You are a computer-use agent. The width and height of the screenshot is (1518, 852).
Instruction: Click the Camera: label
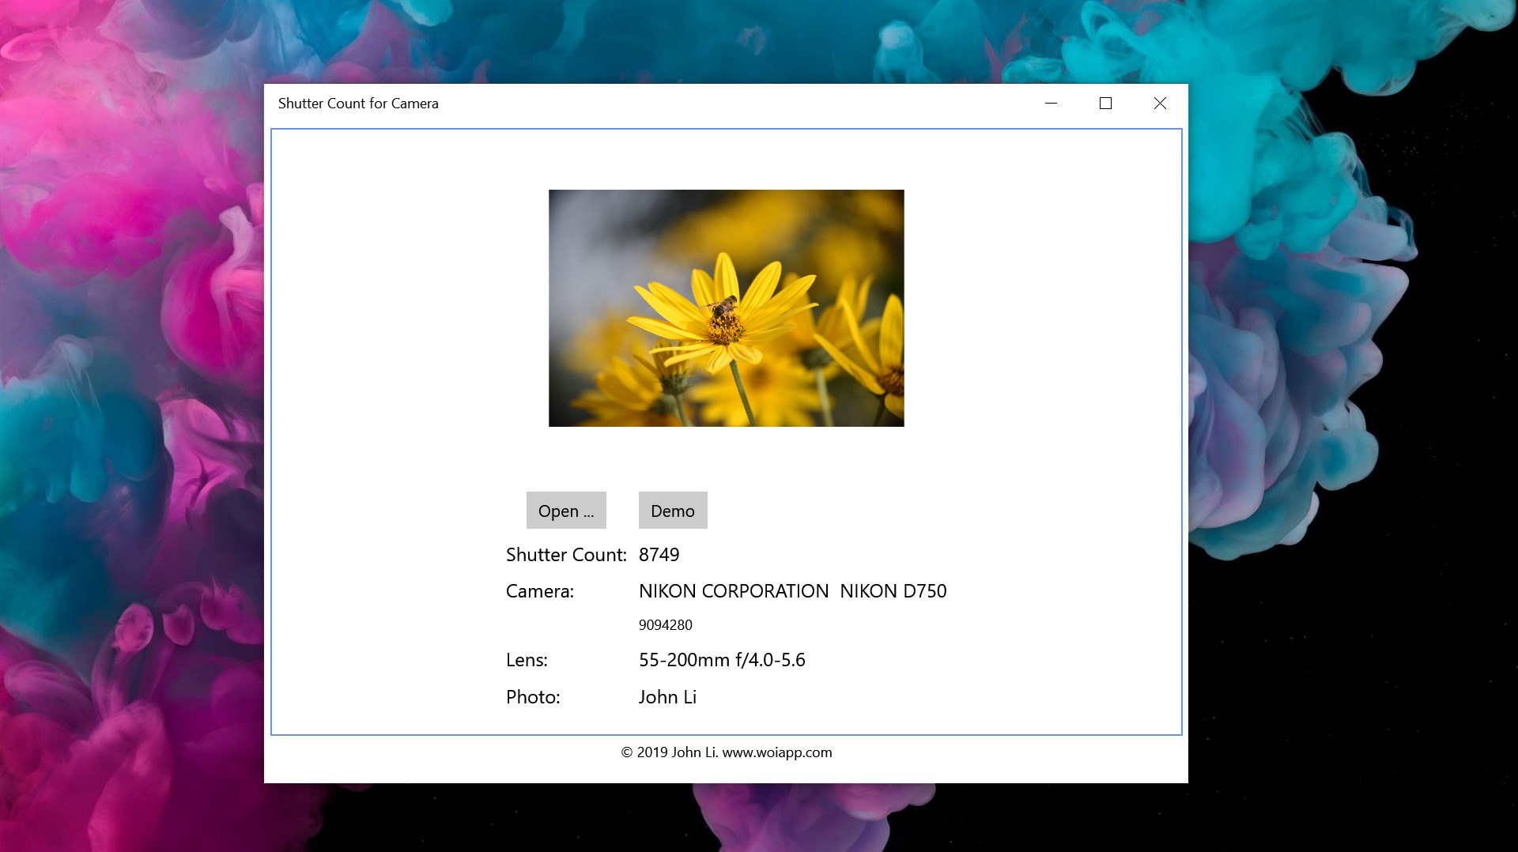(540, 590)
